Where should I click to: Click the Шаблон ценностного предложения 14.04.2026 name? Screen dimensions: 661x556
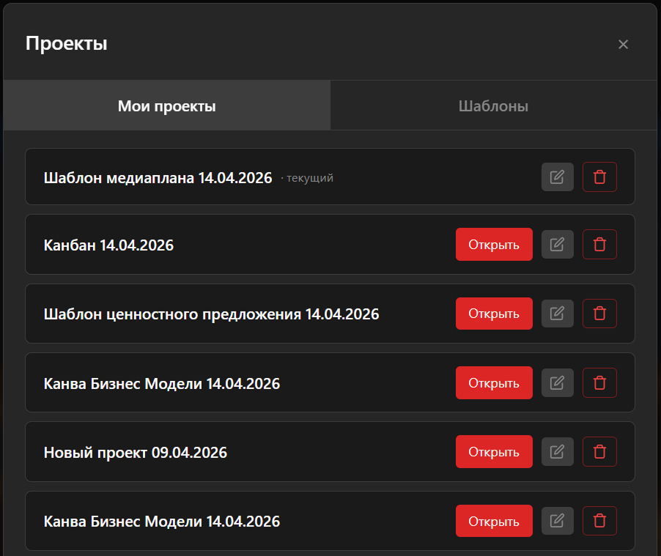click(212, 314)
